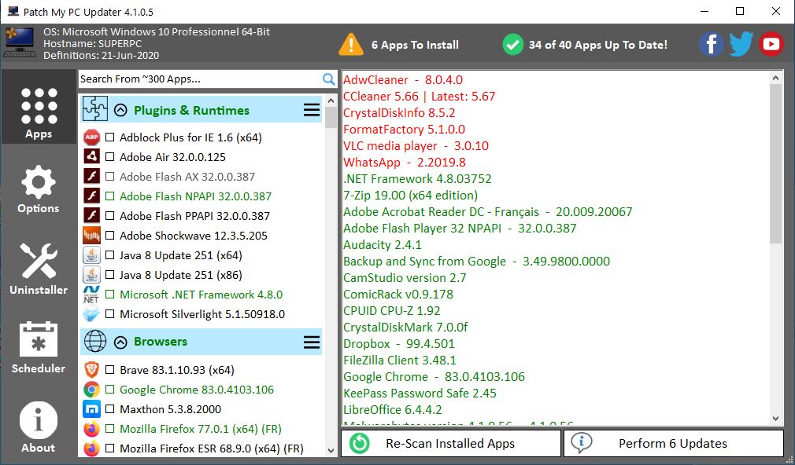Click Perform 6 Updates button
795x465 pixels.
pos(673,443)
